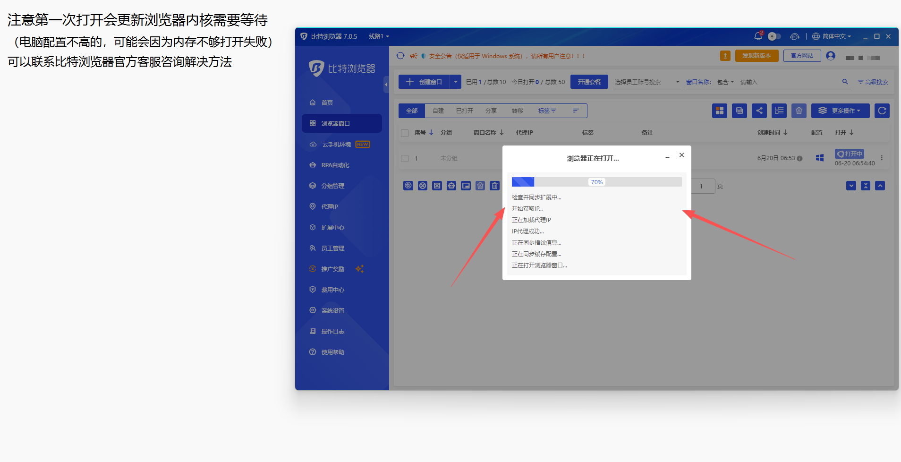Select the 转移 tab
The width and height of the screenshot is (901, 462).
pos(518,111)
